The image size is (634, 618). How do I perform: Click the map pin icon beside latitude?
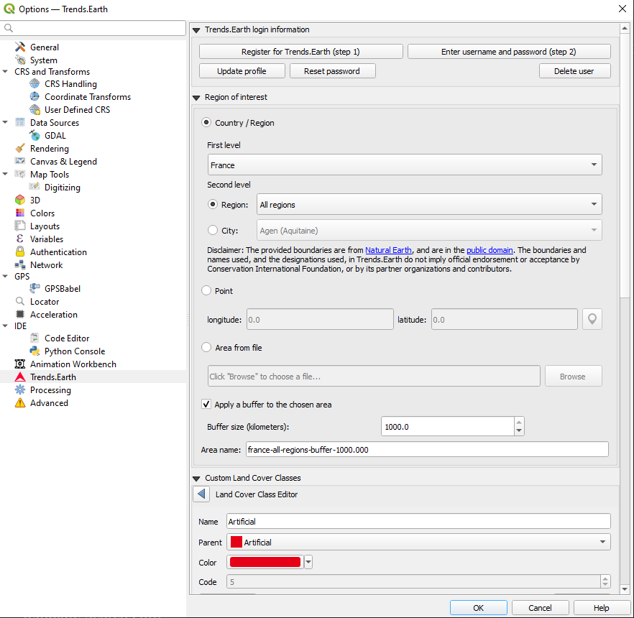pyautogui.click(x=592, y=318)
